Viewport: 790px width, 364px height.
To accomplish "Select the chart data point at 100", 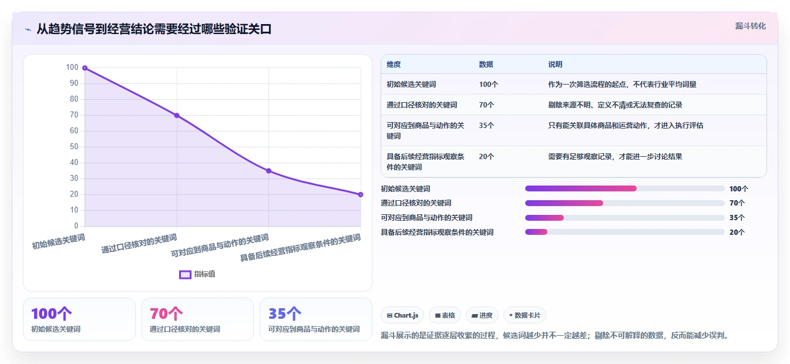I will pyautogui.click(x=85, y=68).
